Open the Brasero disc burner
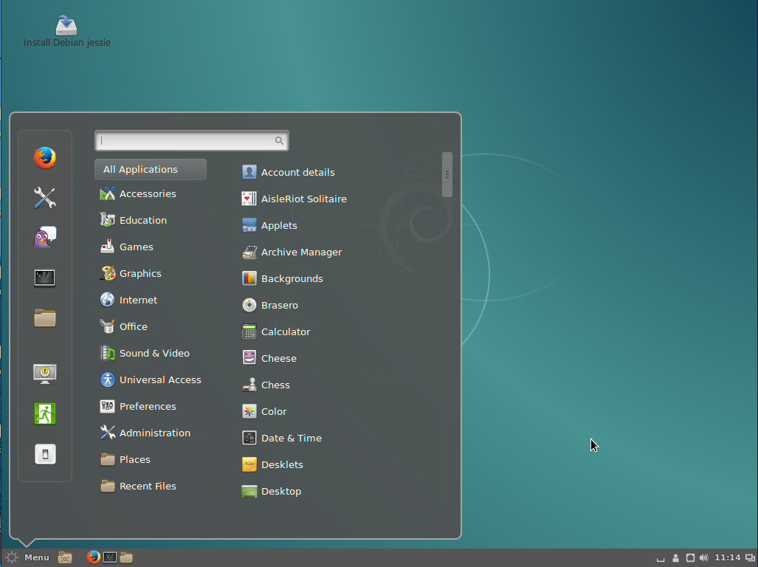The width and height of the screenshot is (758, 567). pyautogui.click(x=279, y=305)
